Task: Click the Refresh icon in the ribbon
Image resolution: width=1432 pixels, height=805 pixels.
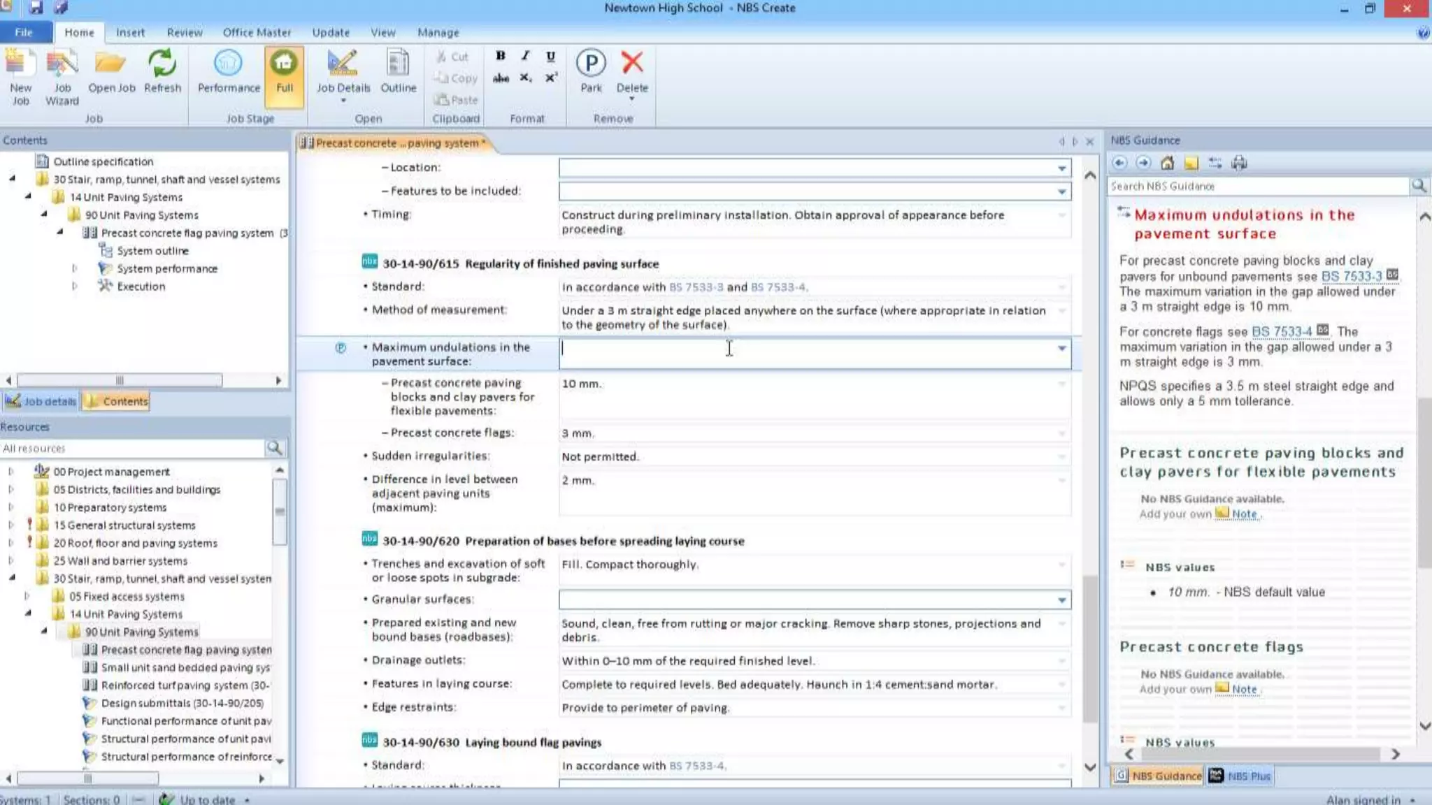Action: click(162, 64)
